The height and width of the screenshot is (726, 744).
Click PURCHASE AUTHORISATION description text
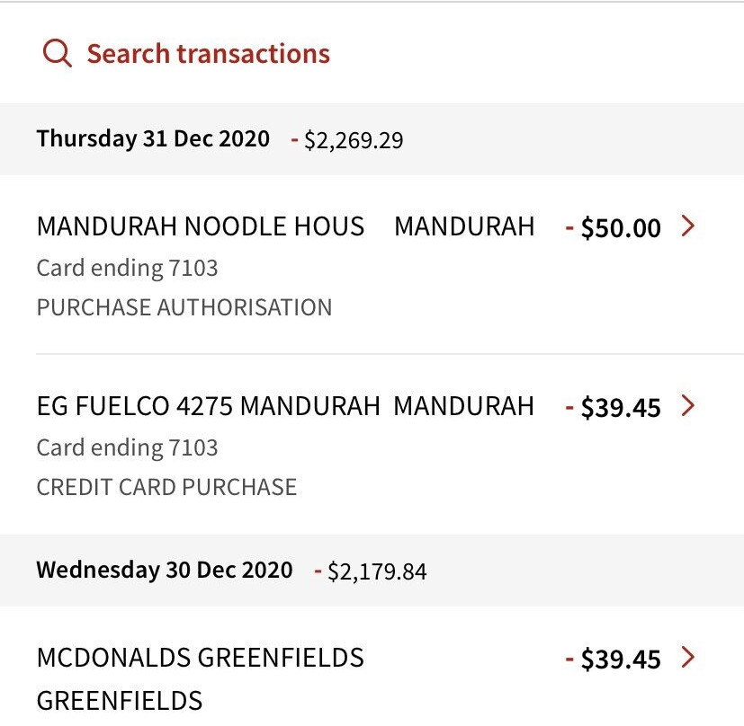point(184,307)
